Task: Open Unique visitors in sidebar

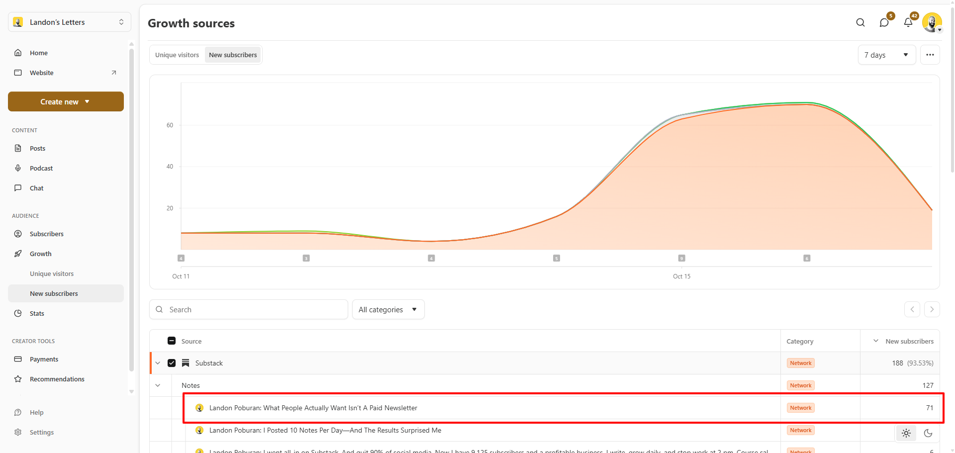Action: pos(52,273)
